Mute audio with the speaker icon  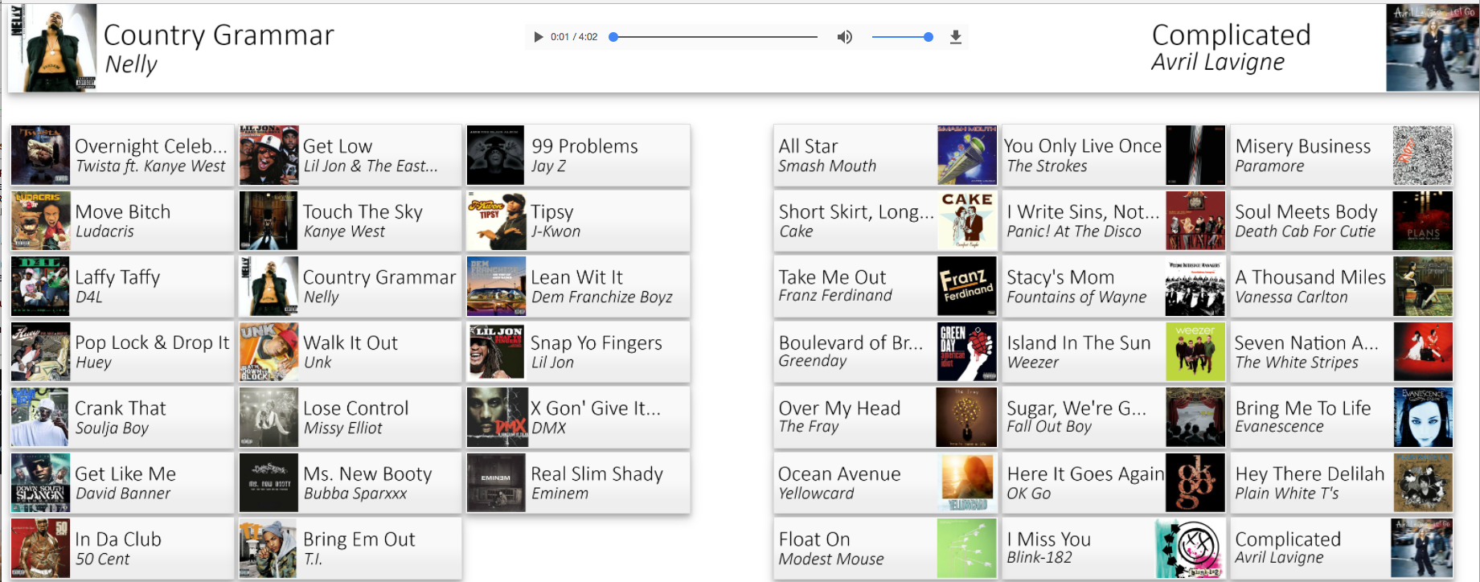click(844, 37)
